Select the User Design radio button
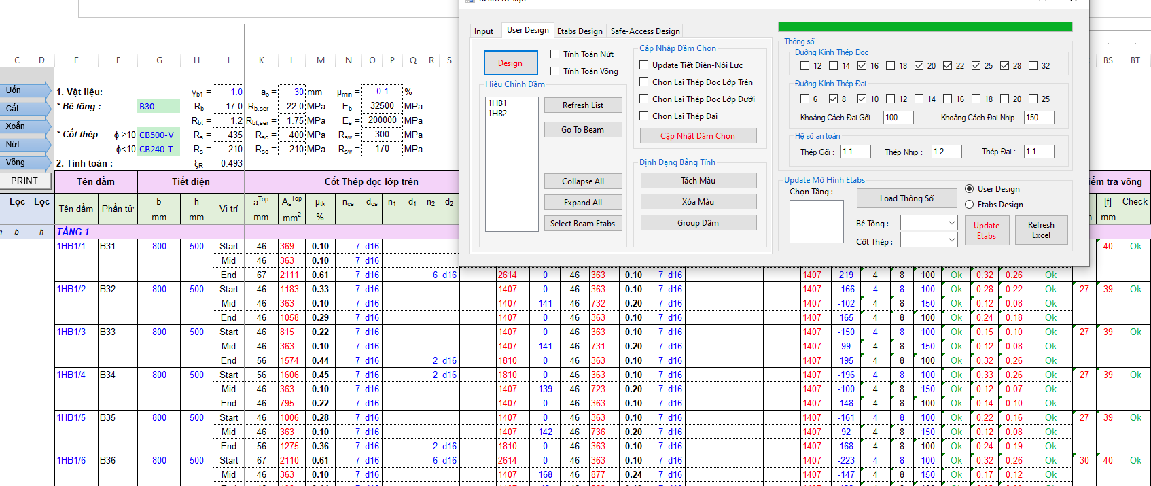1151x486 pixels. (x=970, y=189)
